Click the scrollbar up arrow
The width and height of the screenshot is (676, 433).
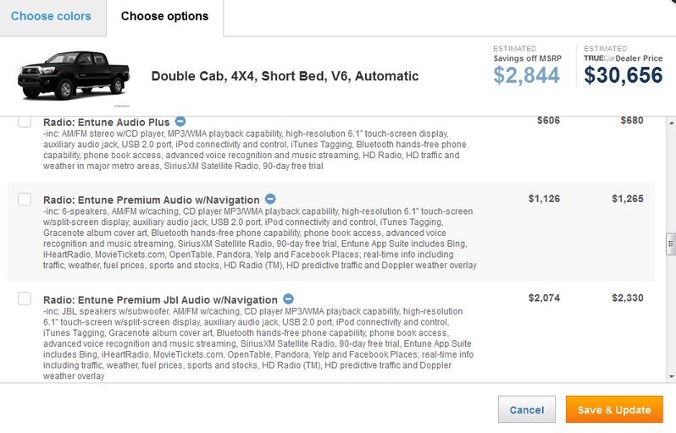pos(671,123)
